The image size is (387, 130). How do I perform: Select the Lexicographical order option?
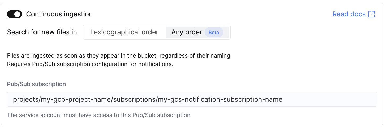124,32
